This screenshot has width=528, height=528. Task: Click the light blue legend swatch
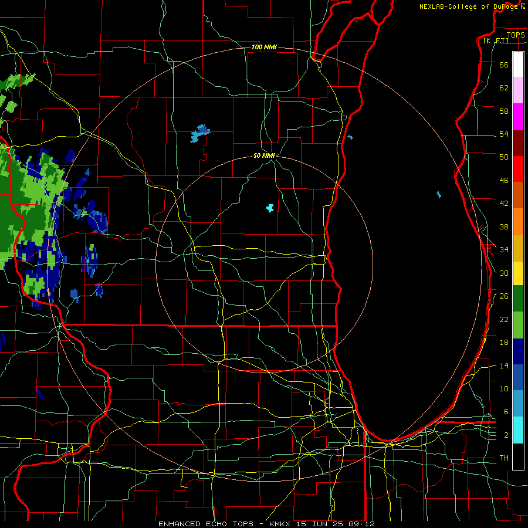click(x=518, y=404)
